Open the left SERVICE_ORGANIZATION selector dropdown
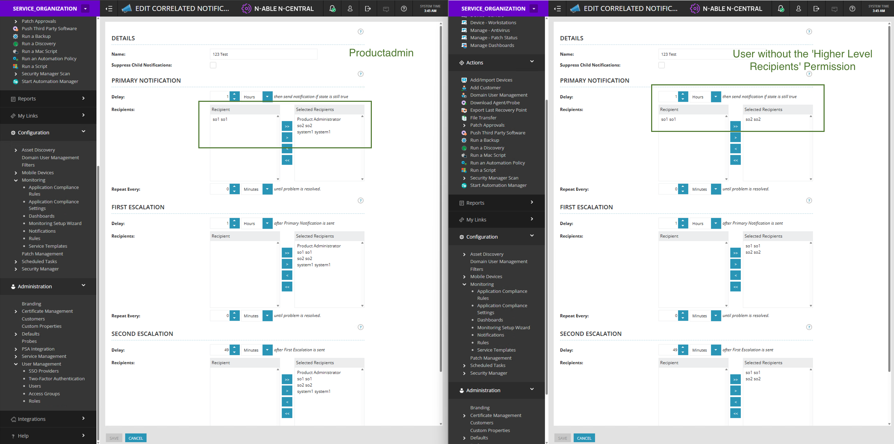Screen dimensions: 894x444 coord(85,9)
